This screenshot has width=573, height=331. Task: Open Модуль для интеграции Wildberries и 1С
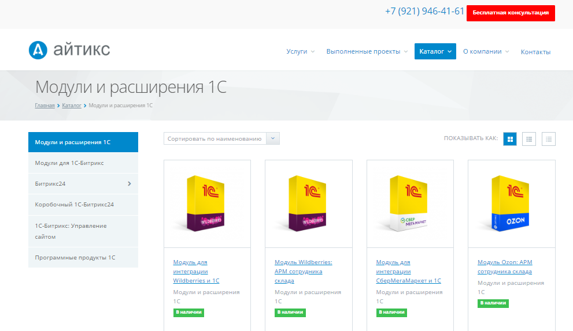tap(196, 271)
